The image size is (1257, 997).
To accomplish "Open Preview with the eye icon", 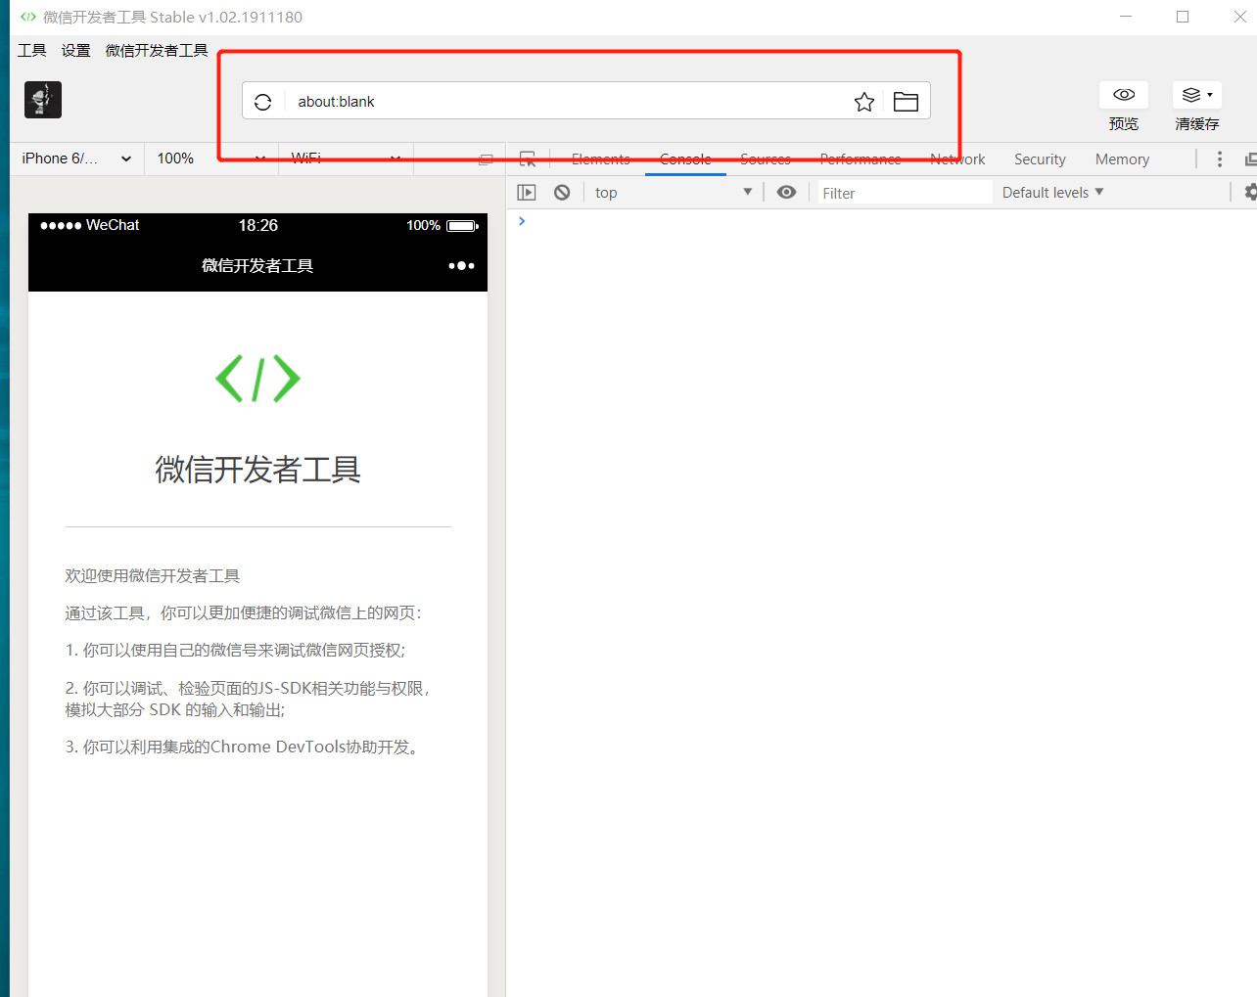I will (x=1124, y=95).
